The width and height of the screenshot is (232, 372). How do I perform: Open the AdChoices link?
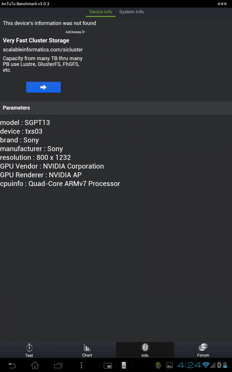point(75,32)
